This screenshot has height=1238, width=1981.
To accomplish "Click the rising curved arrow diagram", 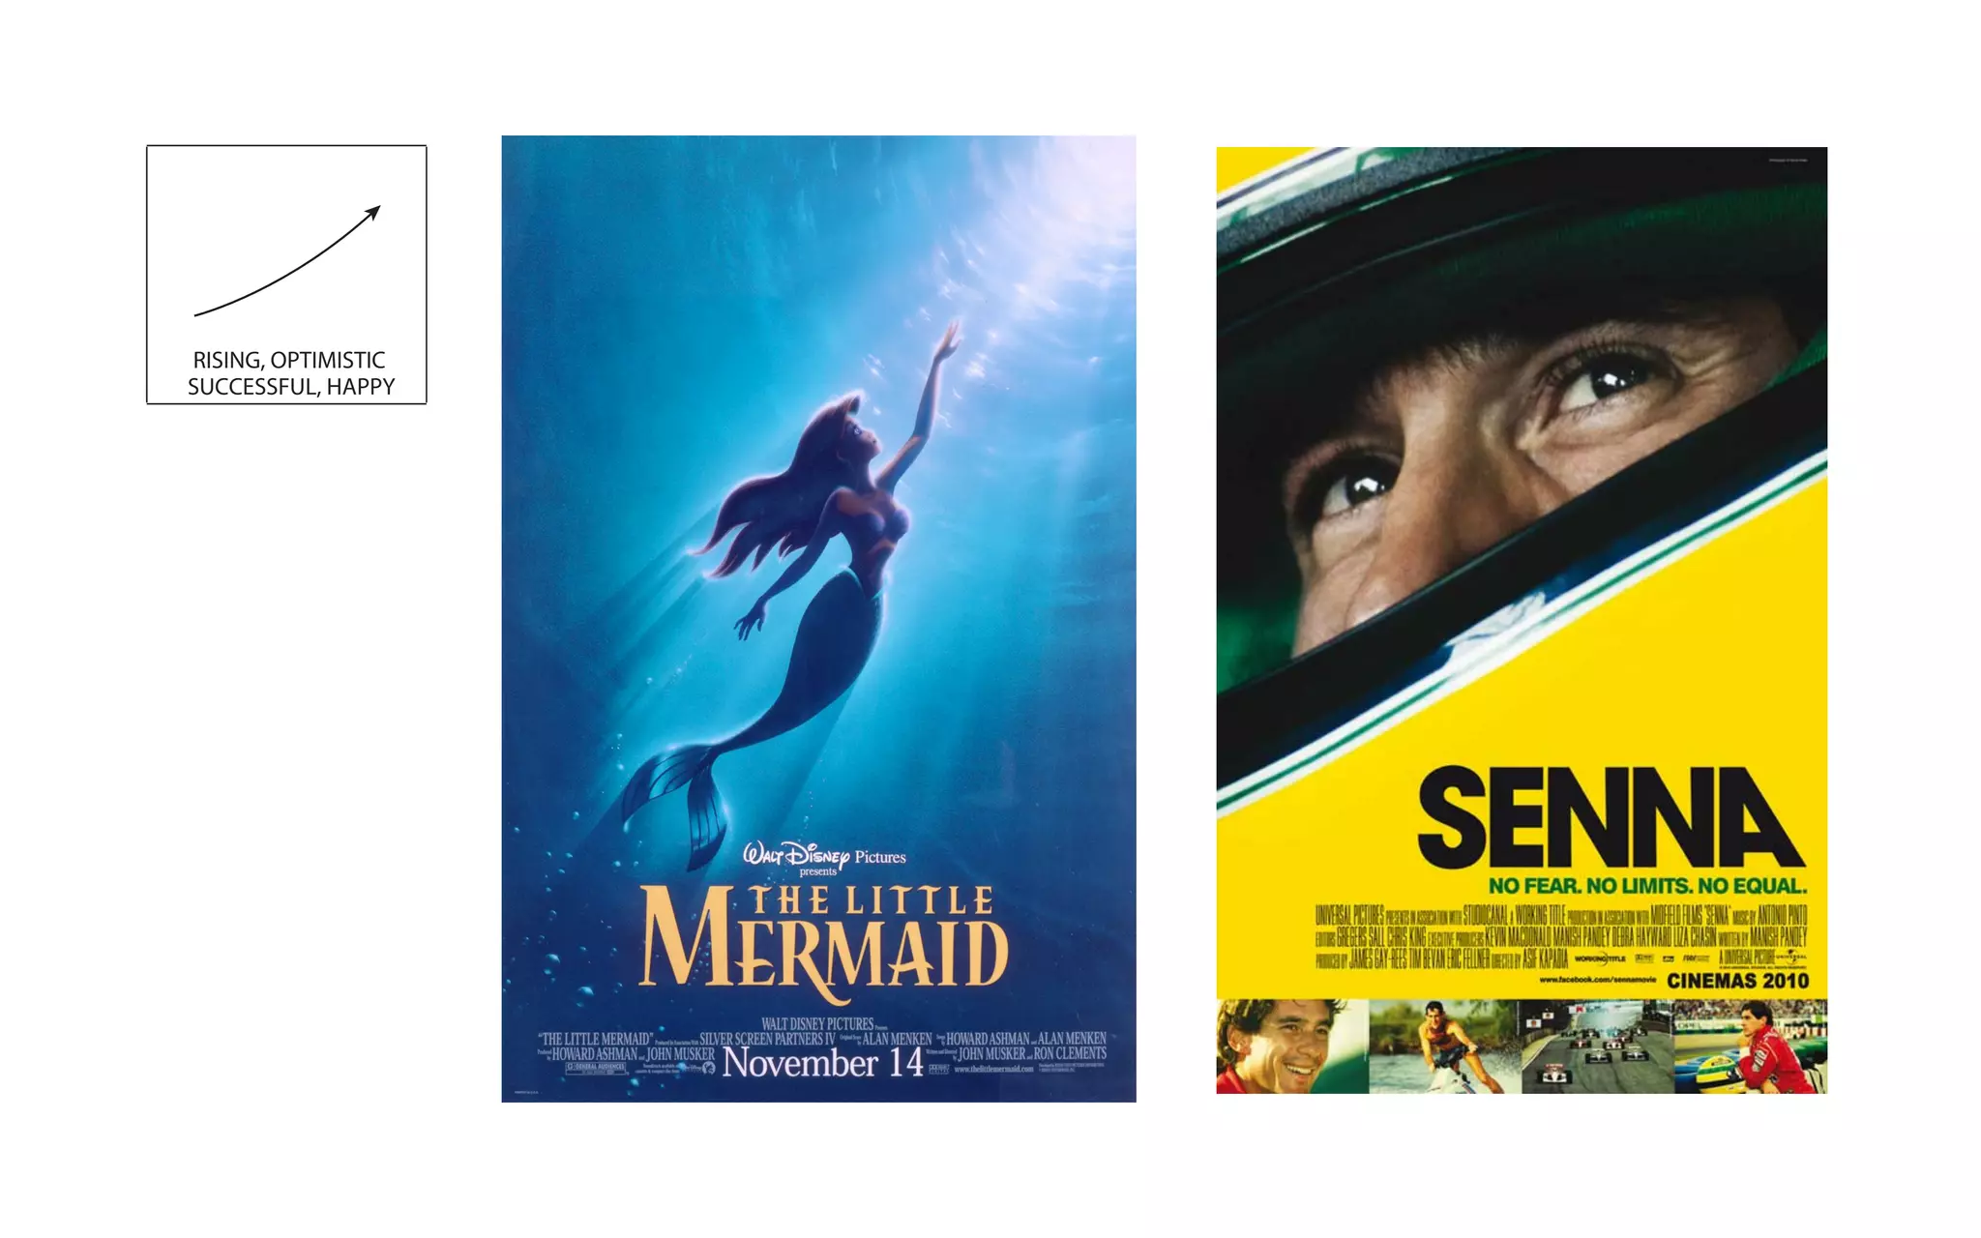I will pyautogui.click(x=287, y=261).
